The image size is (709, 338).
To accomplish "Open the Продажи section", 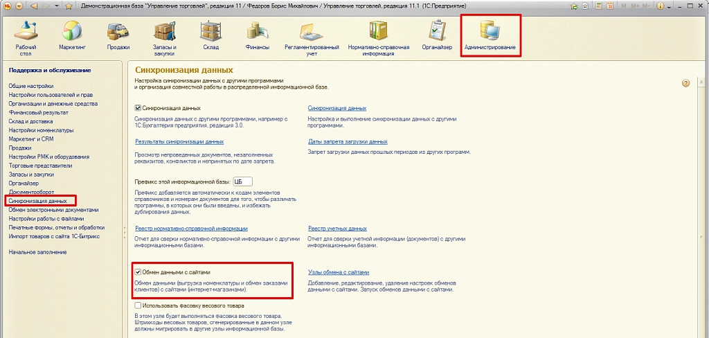I will coord(118,35).
